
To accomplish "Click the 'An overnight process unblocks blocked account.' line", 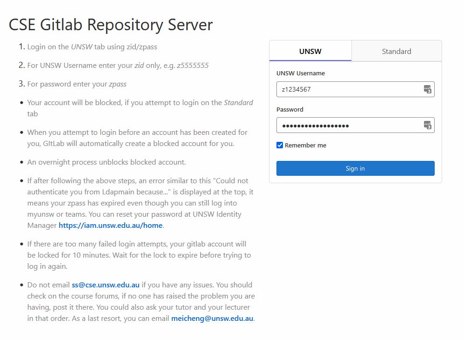I will click(107, 162).
